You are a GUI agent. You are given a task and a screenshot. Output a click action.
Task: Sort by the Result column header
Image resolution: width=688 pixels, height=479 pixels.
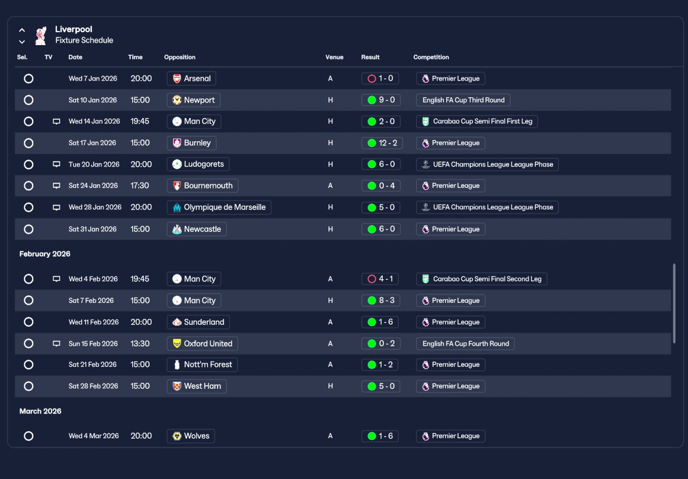[370, 57]
